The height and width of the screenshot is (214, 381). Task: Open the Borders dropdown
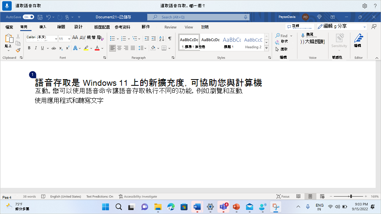coord(169,48)
